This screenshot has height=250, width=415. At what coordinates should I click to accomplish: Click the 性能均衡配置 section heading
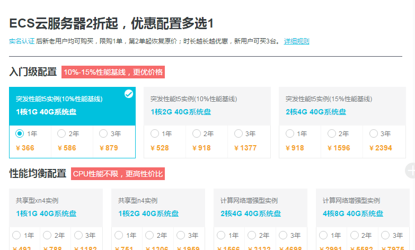pos(38,174)
